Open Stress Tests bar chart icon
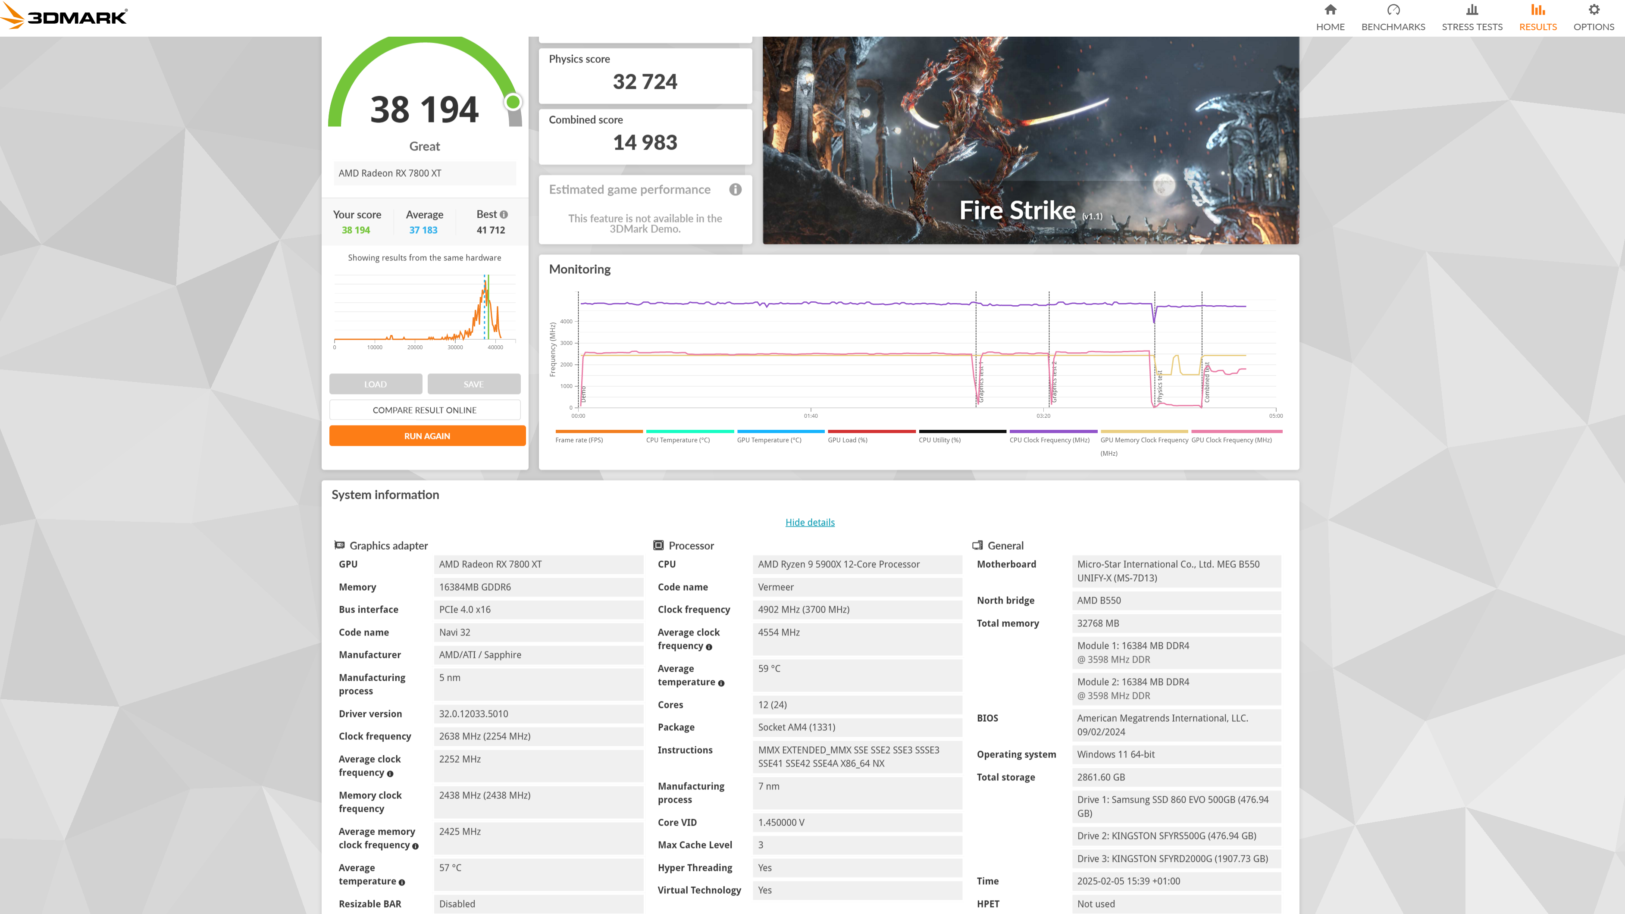This screenshot has height=914, width=1625. (1472, 10)
